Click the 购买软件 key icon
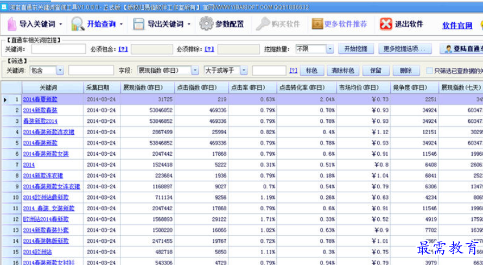This screenshot has width=483, height=265. (263, 24)
